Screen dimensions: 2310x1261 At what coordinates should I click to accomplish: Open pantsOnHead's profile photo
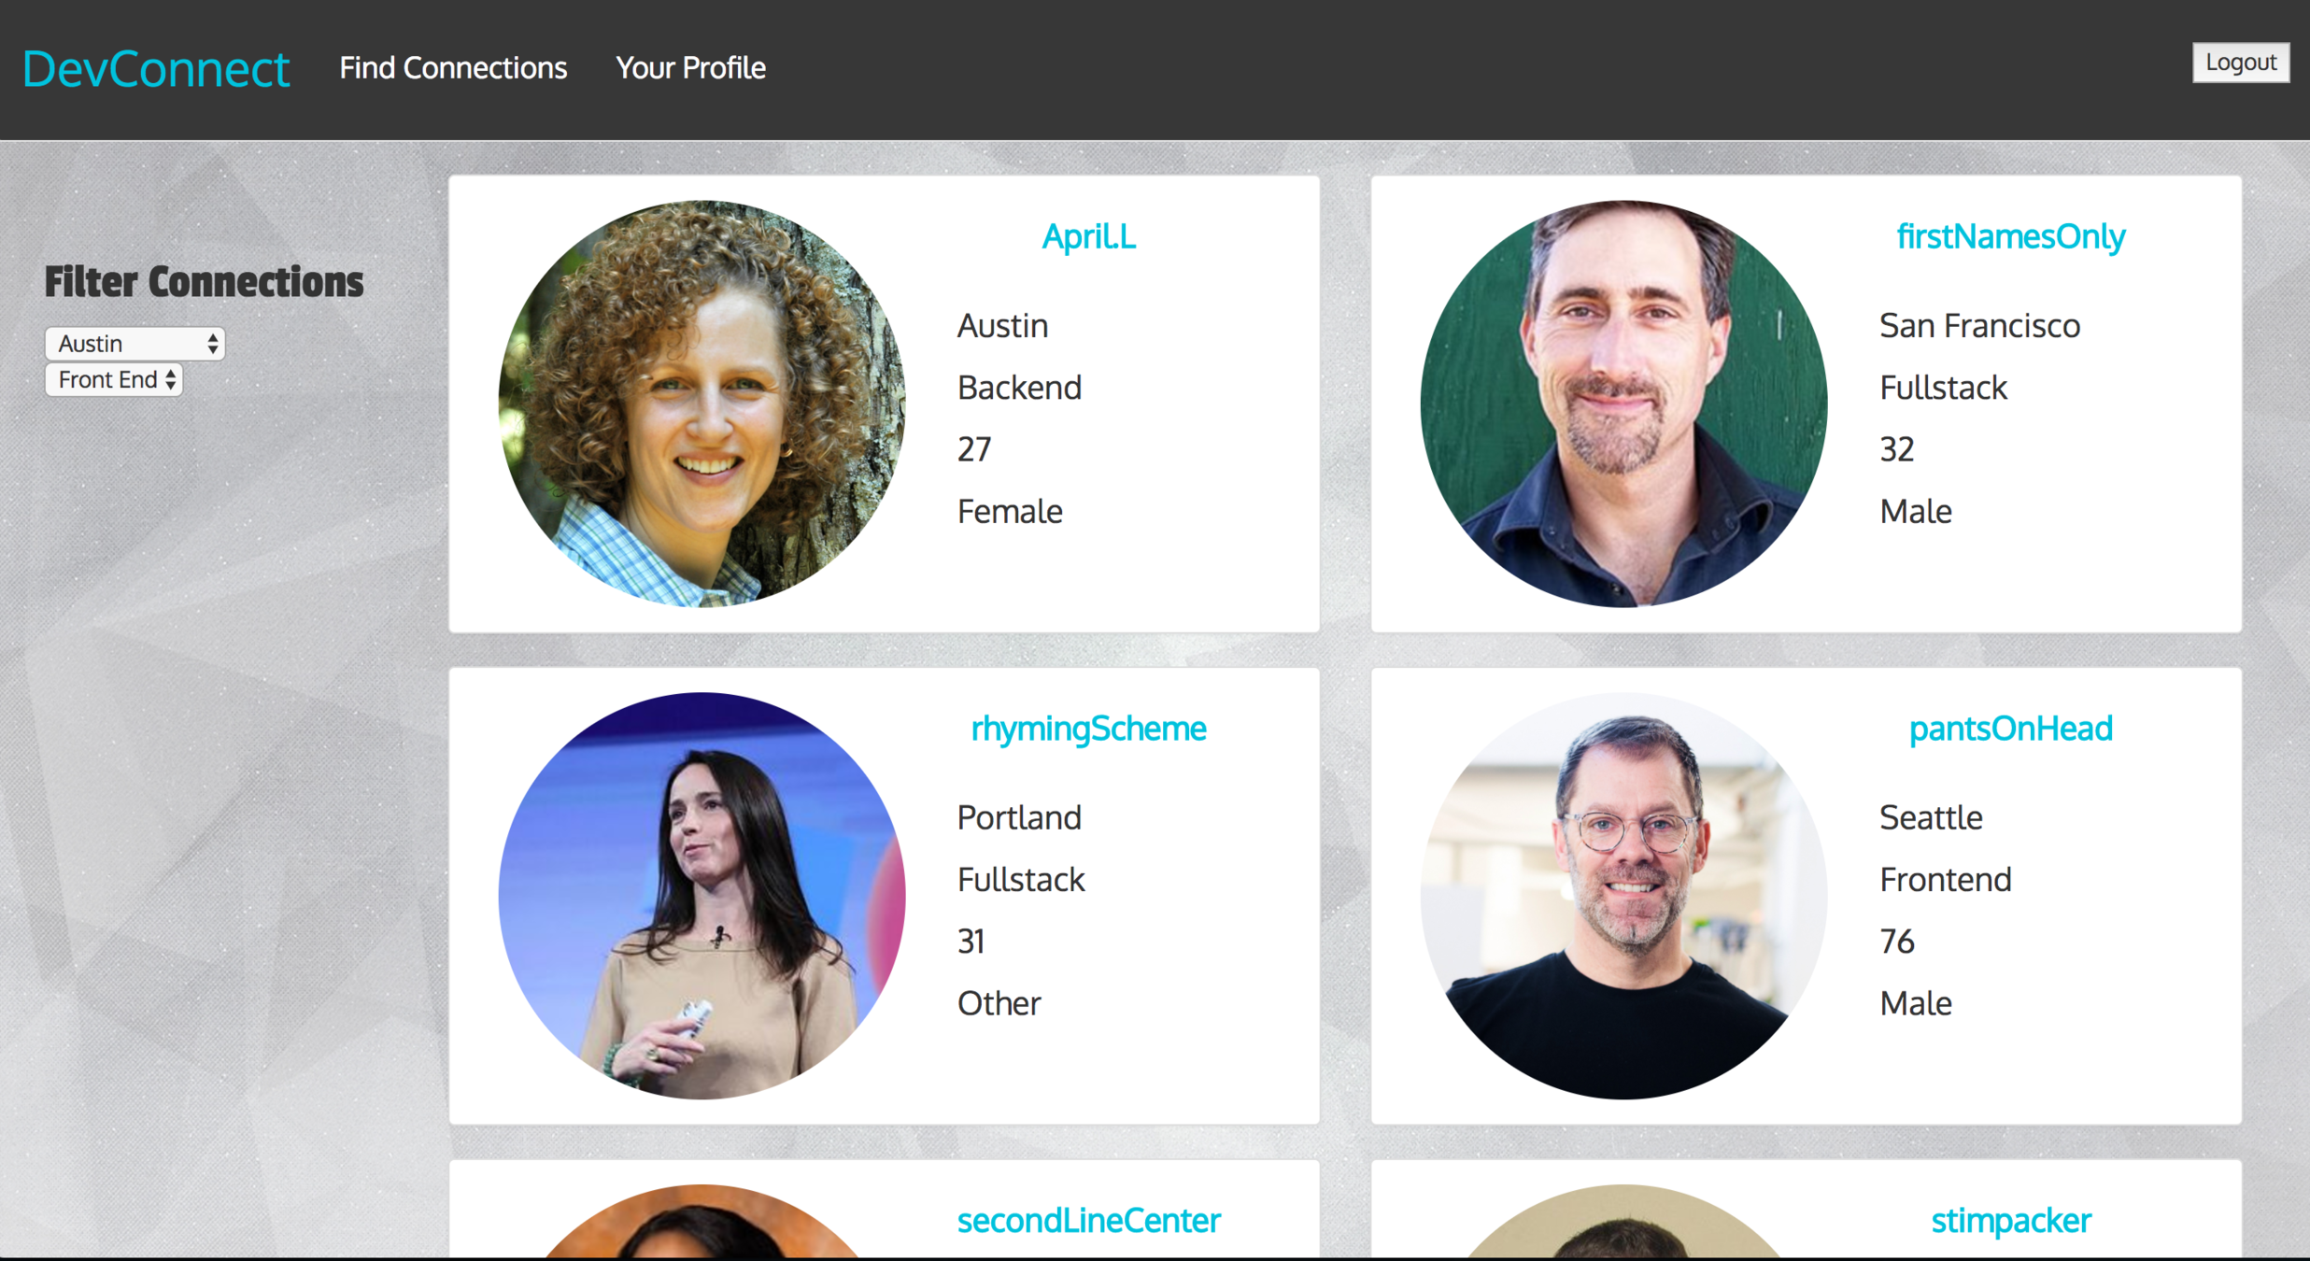[x=1623, y=896]
